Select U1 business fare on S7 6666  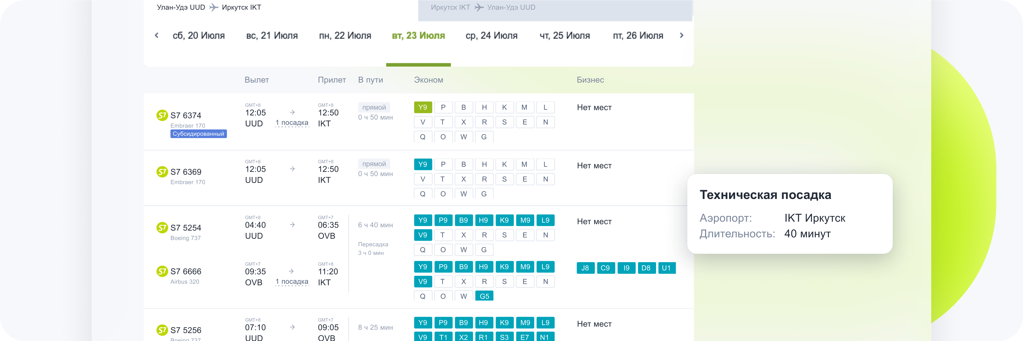[666, 268]
